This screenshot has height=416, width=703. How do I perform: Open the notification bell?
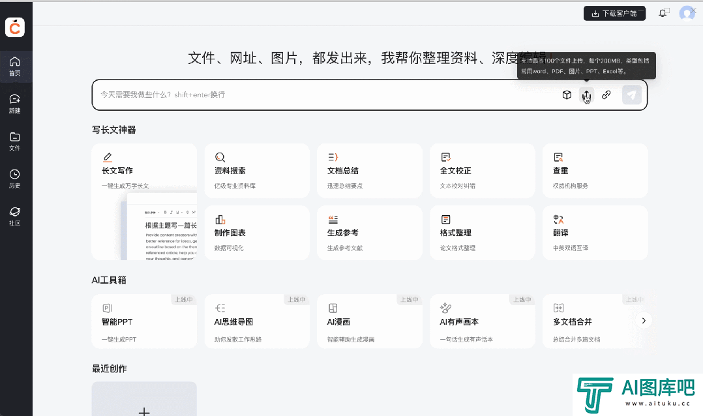(x=663, y=14)
